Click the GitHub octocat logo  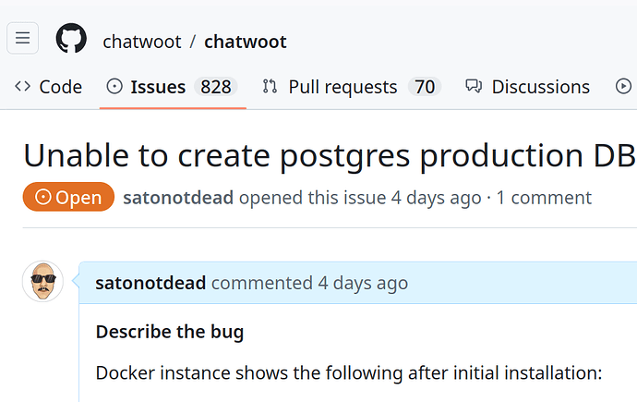pos(71,40)
